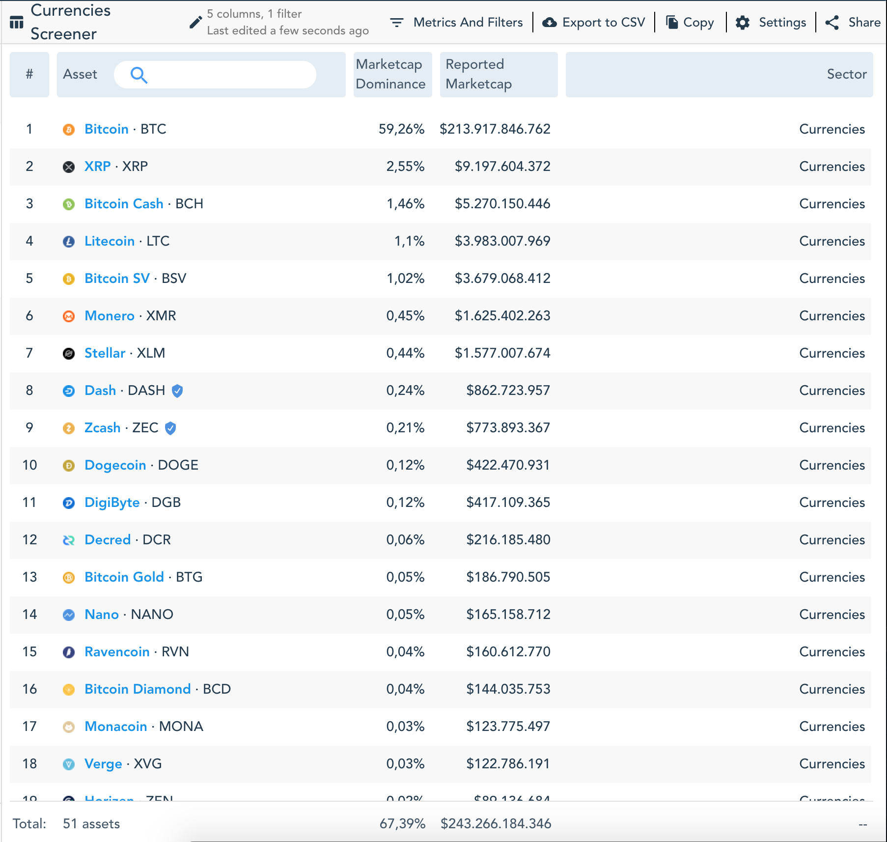Click the Monacoin coin logo
Image resolution: width=887 pixels, height=842 pixels.
pos(69,727)
